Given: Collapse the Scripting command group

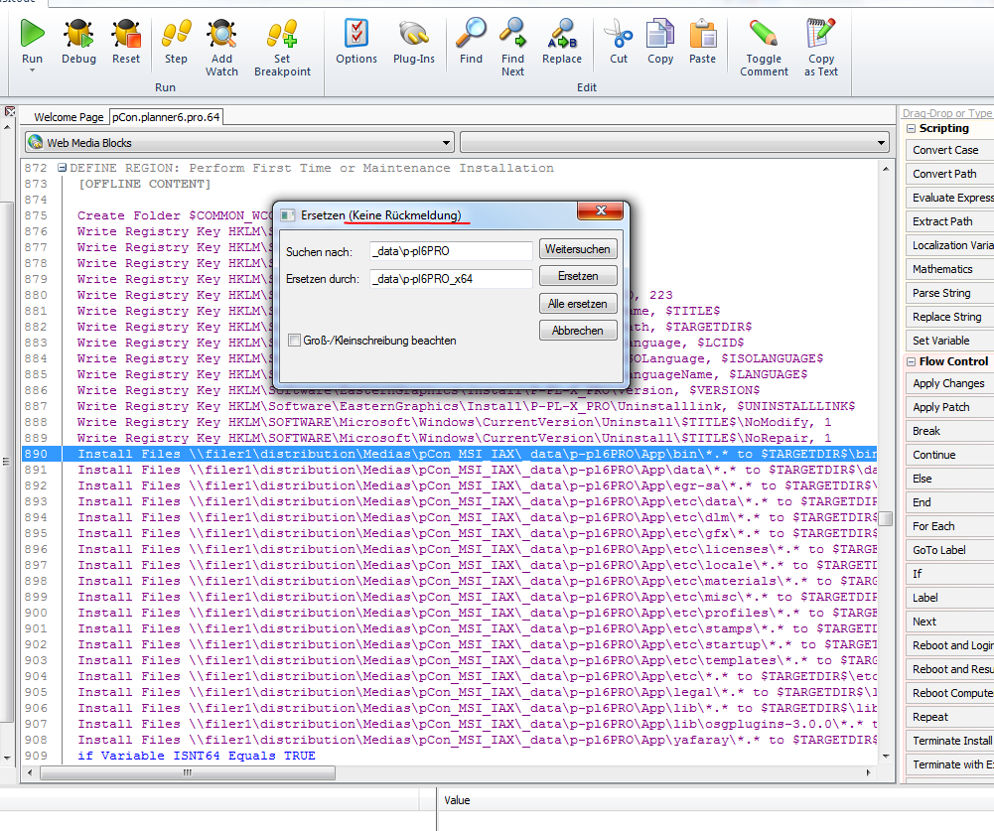Looking at the screenshot, I should coord(911,128).
